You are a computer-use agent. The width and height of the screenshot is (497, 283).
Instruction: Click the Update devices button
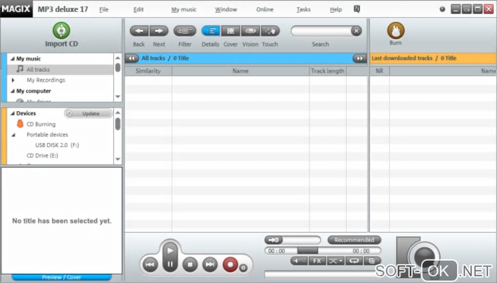pyautogui.click(x=88, y=113)
